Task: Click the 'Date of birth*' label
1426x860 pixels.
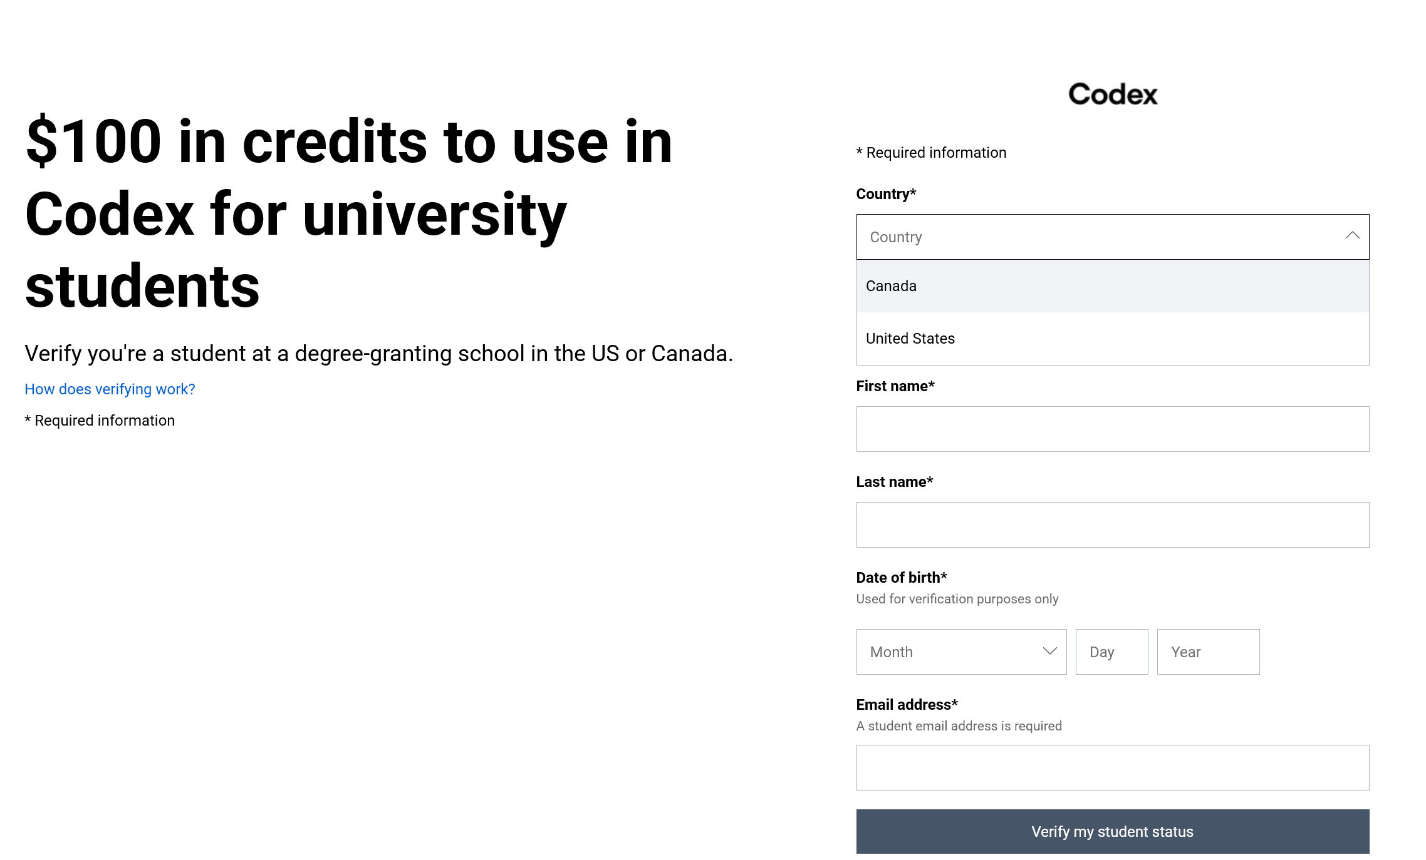Action: [x=901, y=577]
